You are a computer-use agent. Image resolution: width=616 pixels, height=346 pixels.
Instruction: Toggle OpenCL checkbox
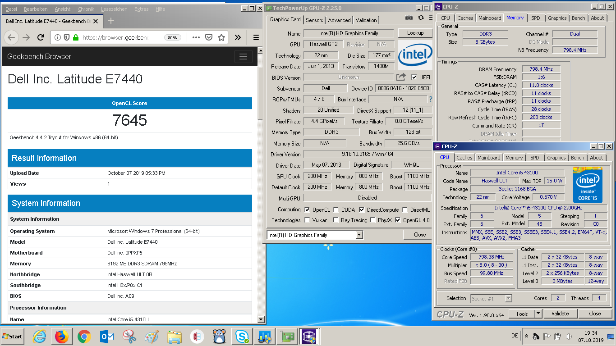click(307, 209)
